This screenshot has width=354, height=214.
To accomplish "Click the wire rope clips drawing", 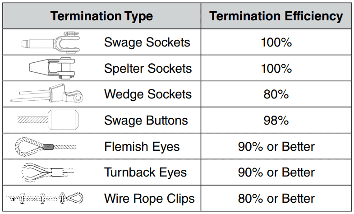I will tap(45, 198).
